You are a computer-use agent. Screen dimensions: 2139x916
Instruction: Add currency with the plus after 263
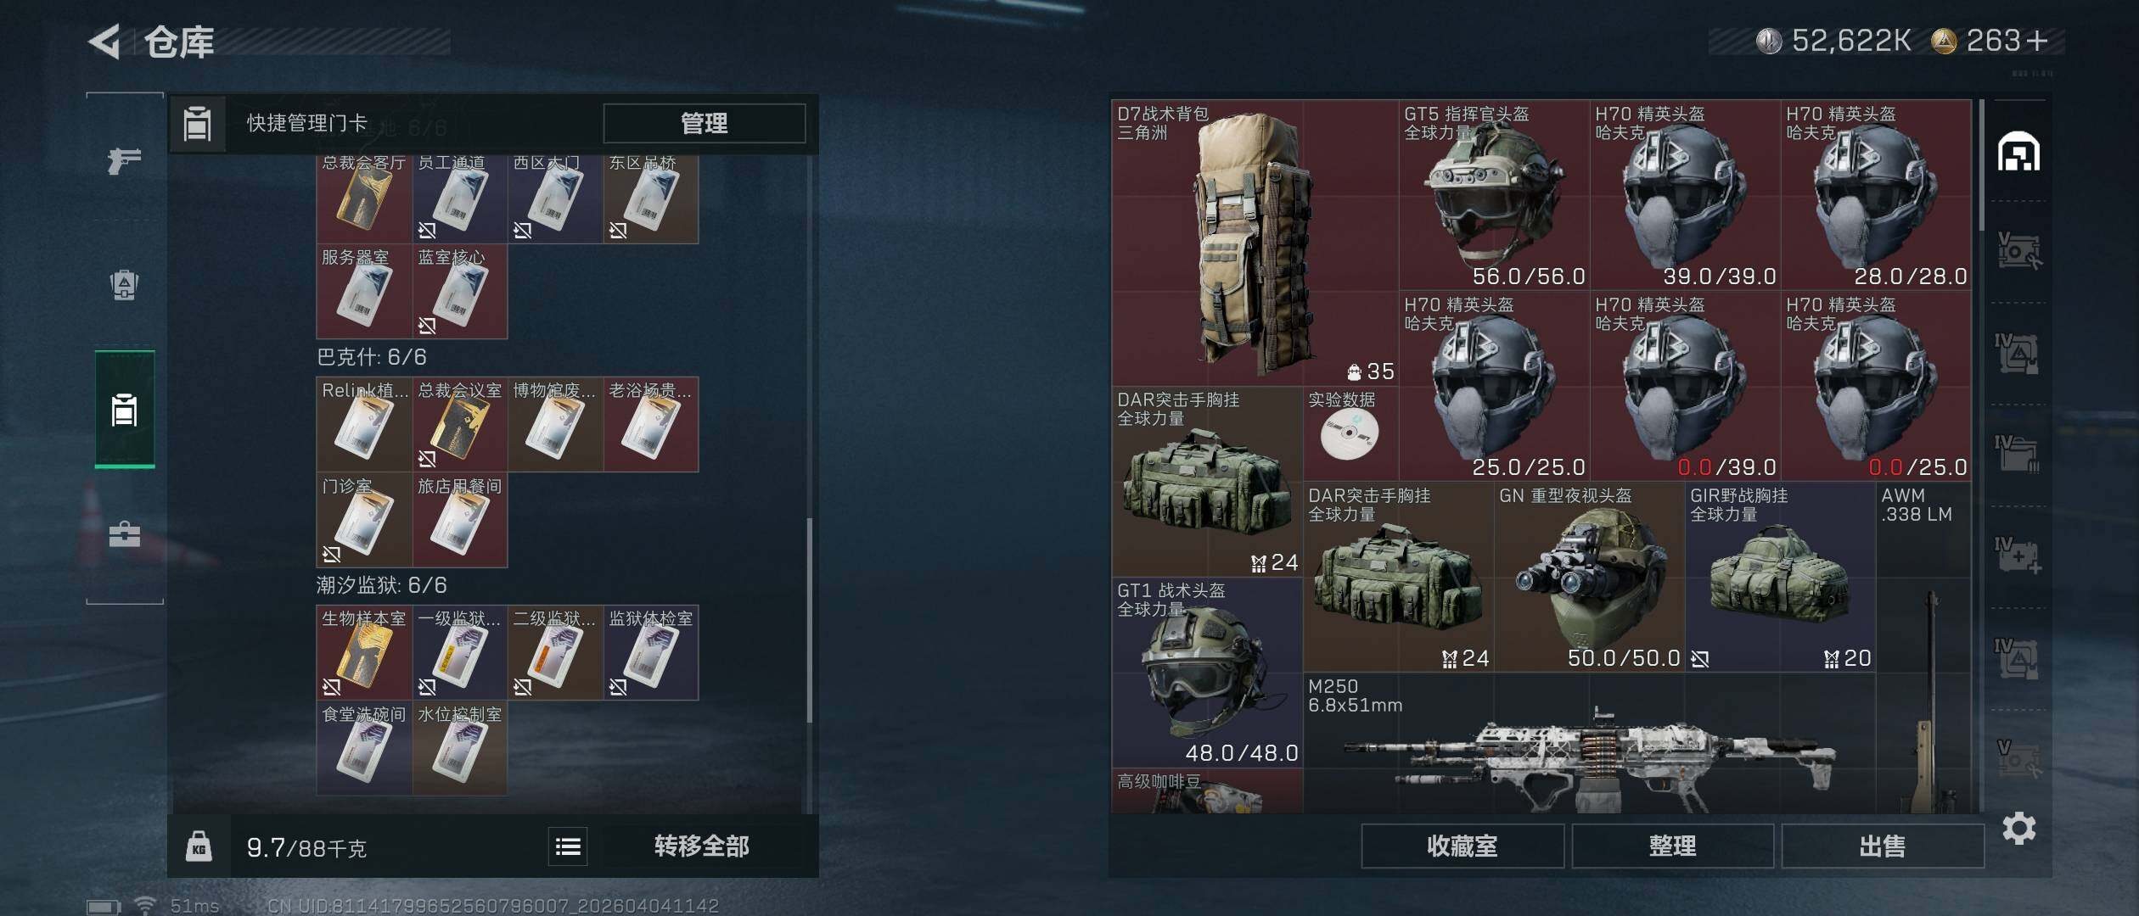tap(2037, 40)
